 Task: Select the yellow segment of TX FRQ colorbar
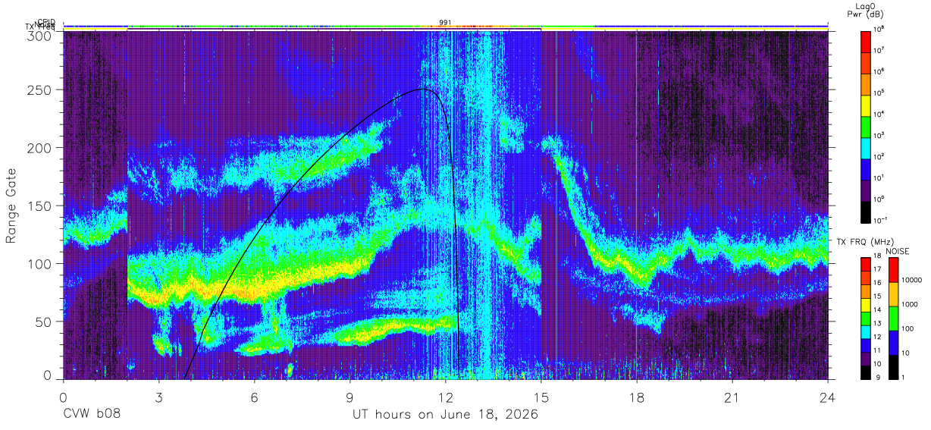coord(866,305)
